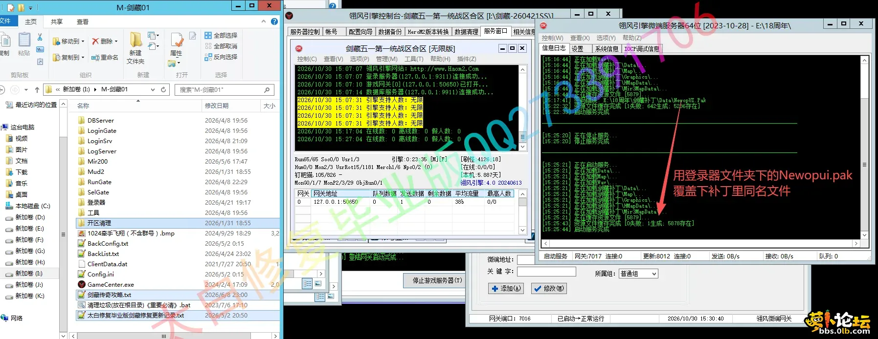Open the 打开 dropdown below properties
The image size is (878, 339).
tap(174, 64)
